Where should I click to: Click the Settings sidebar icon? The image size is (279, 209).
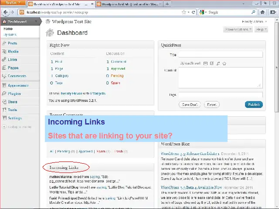pos(4,118)
